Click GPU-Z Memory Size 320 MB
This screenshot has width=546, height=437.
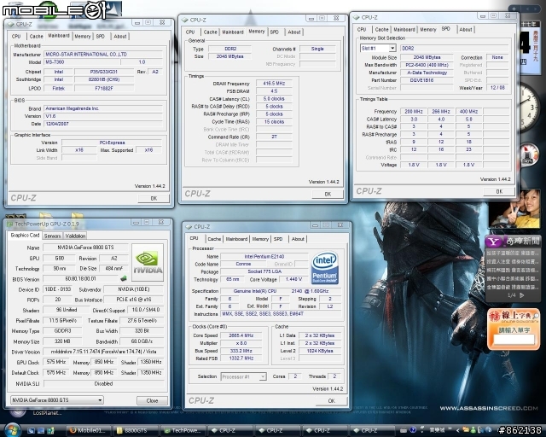click(x=62, y=341)
